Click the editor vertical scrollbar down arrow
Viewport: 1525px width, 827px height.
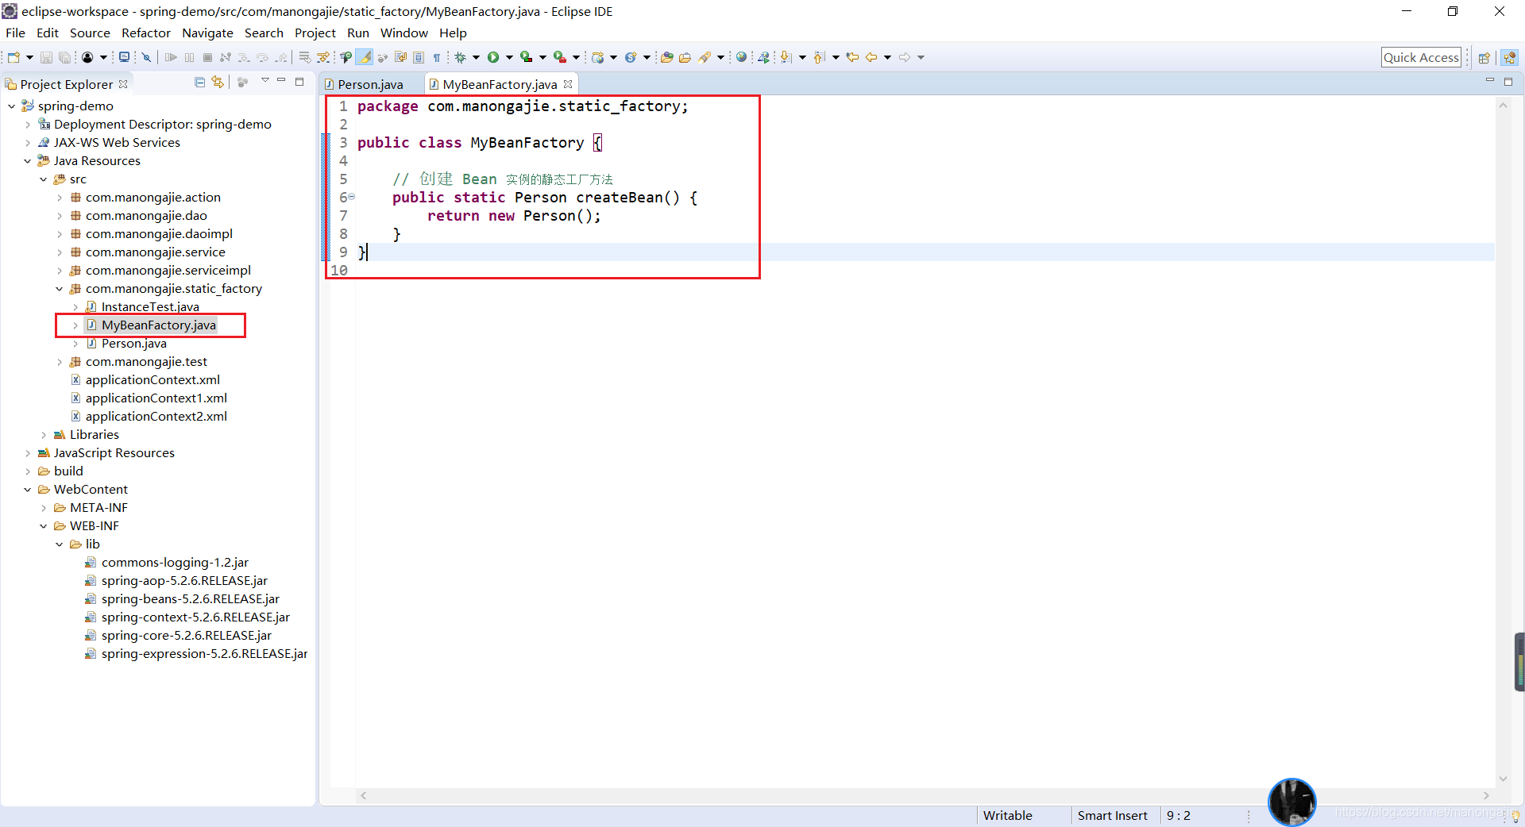[x=1503, y=779]
